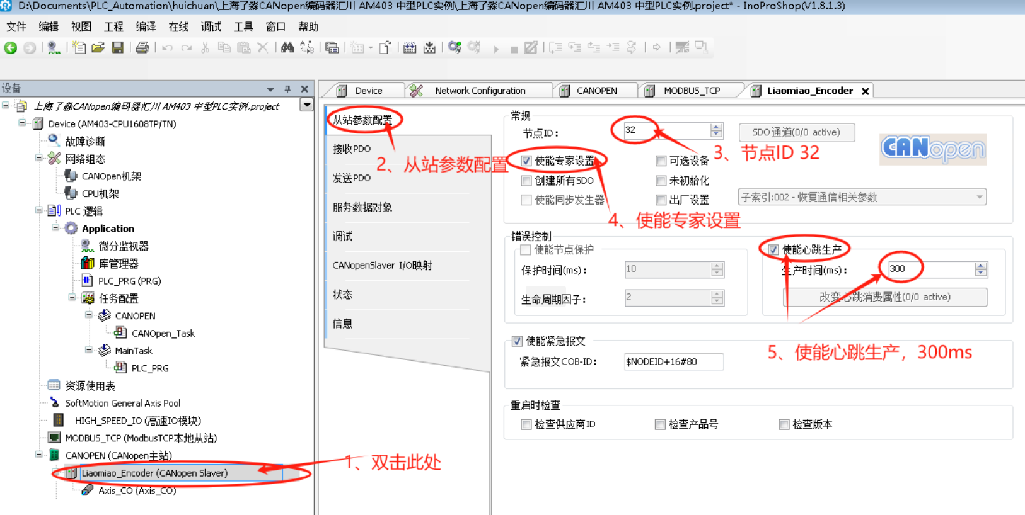Click the 节点ID input field
The width and height of the screenshot is (1025, 515).
[x=667, y=130]
